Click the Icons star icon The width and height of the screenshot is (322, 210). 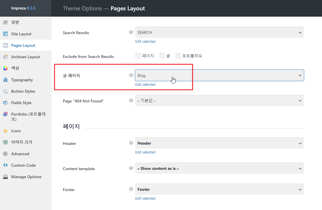5,131
